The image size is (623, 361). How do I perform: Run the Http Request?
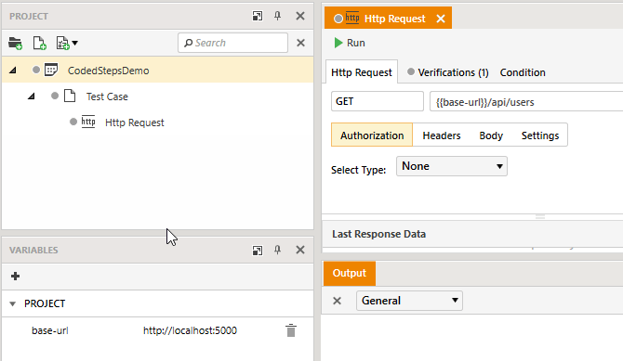350,43
